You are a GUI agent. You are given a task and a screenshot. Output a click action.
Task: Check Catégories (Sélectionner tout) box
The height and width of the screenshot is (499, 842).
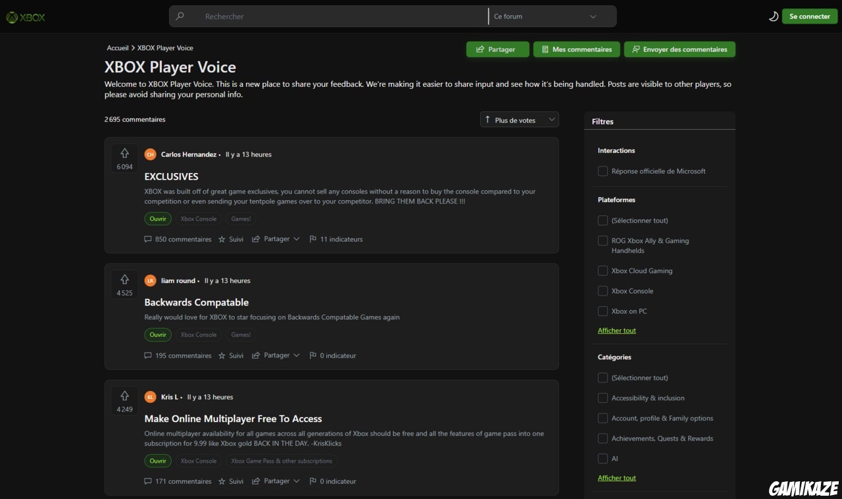click(603, 378)
